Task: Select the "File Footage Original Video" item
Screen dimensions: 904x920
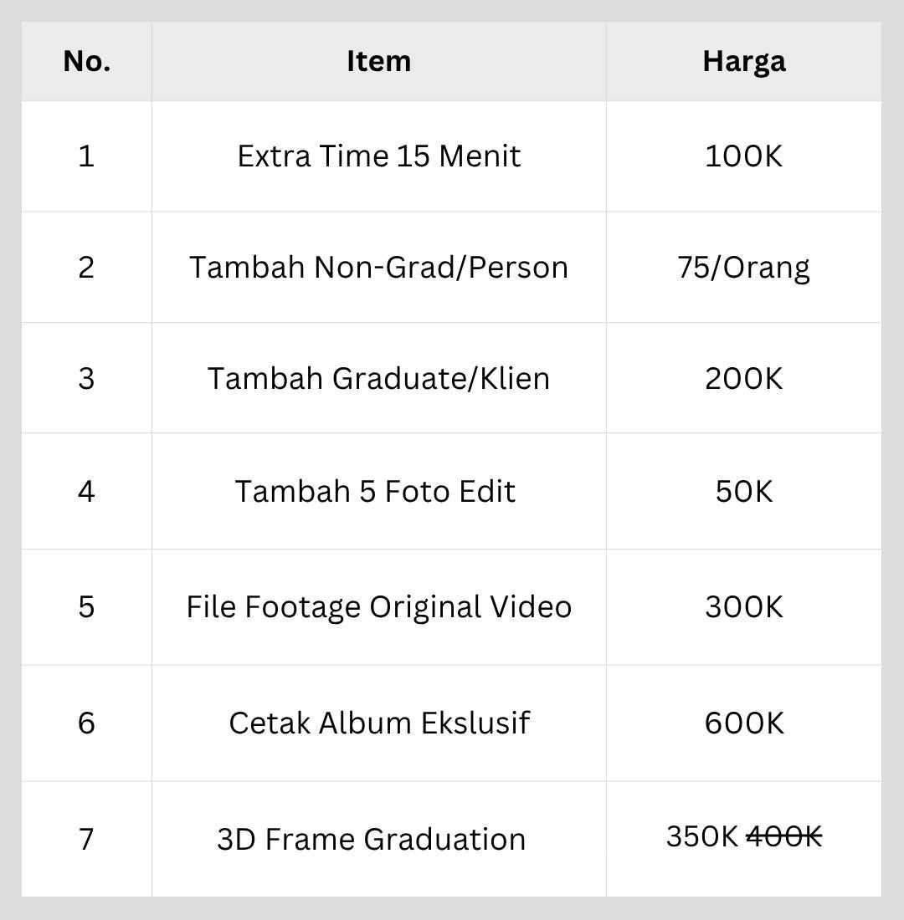Action: click(x=378, y=607)
